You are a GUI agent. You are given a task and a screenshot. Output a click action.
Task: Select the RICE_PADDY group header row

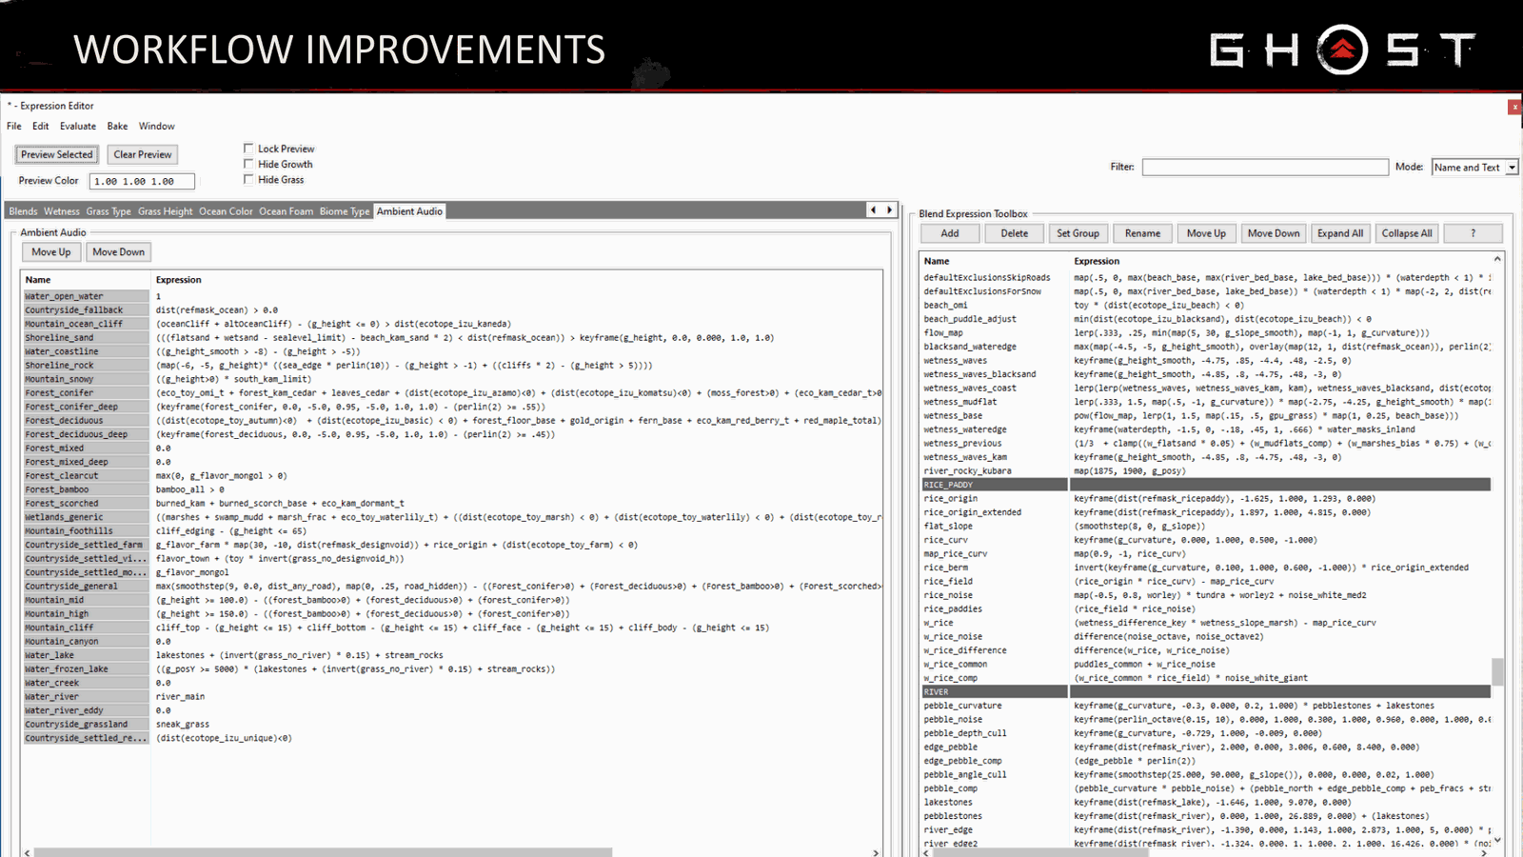pyautogui.click(x=1206, y=485)
